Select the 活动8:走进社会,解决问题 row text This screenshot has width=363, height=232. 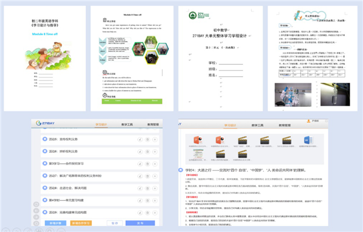(x=68, y=188)
